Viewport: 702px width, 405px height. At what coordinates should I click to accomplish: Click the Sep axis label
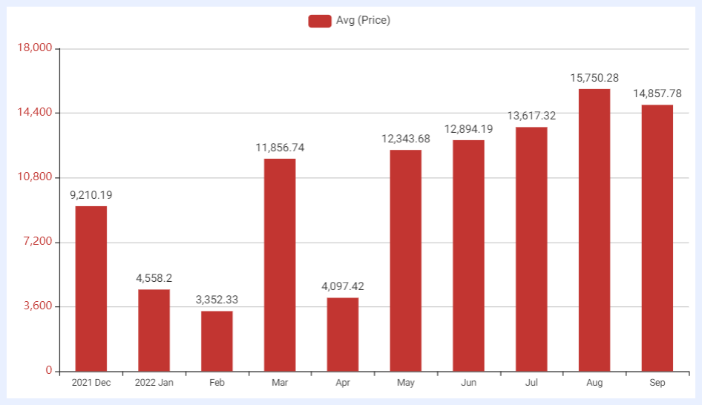click(657, 383)
